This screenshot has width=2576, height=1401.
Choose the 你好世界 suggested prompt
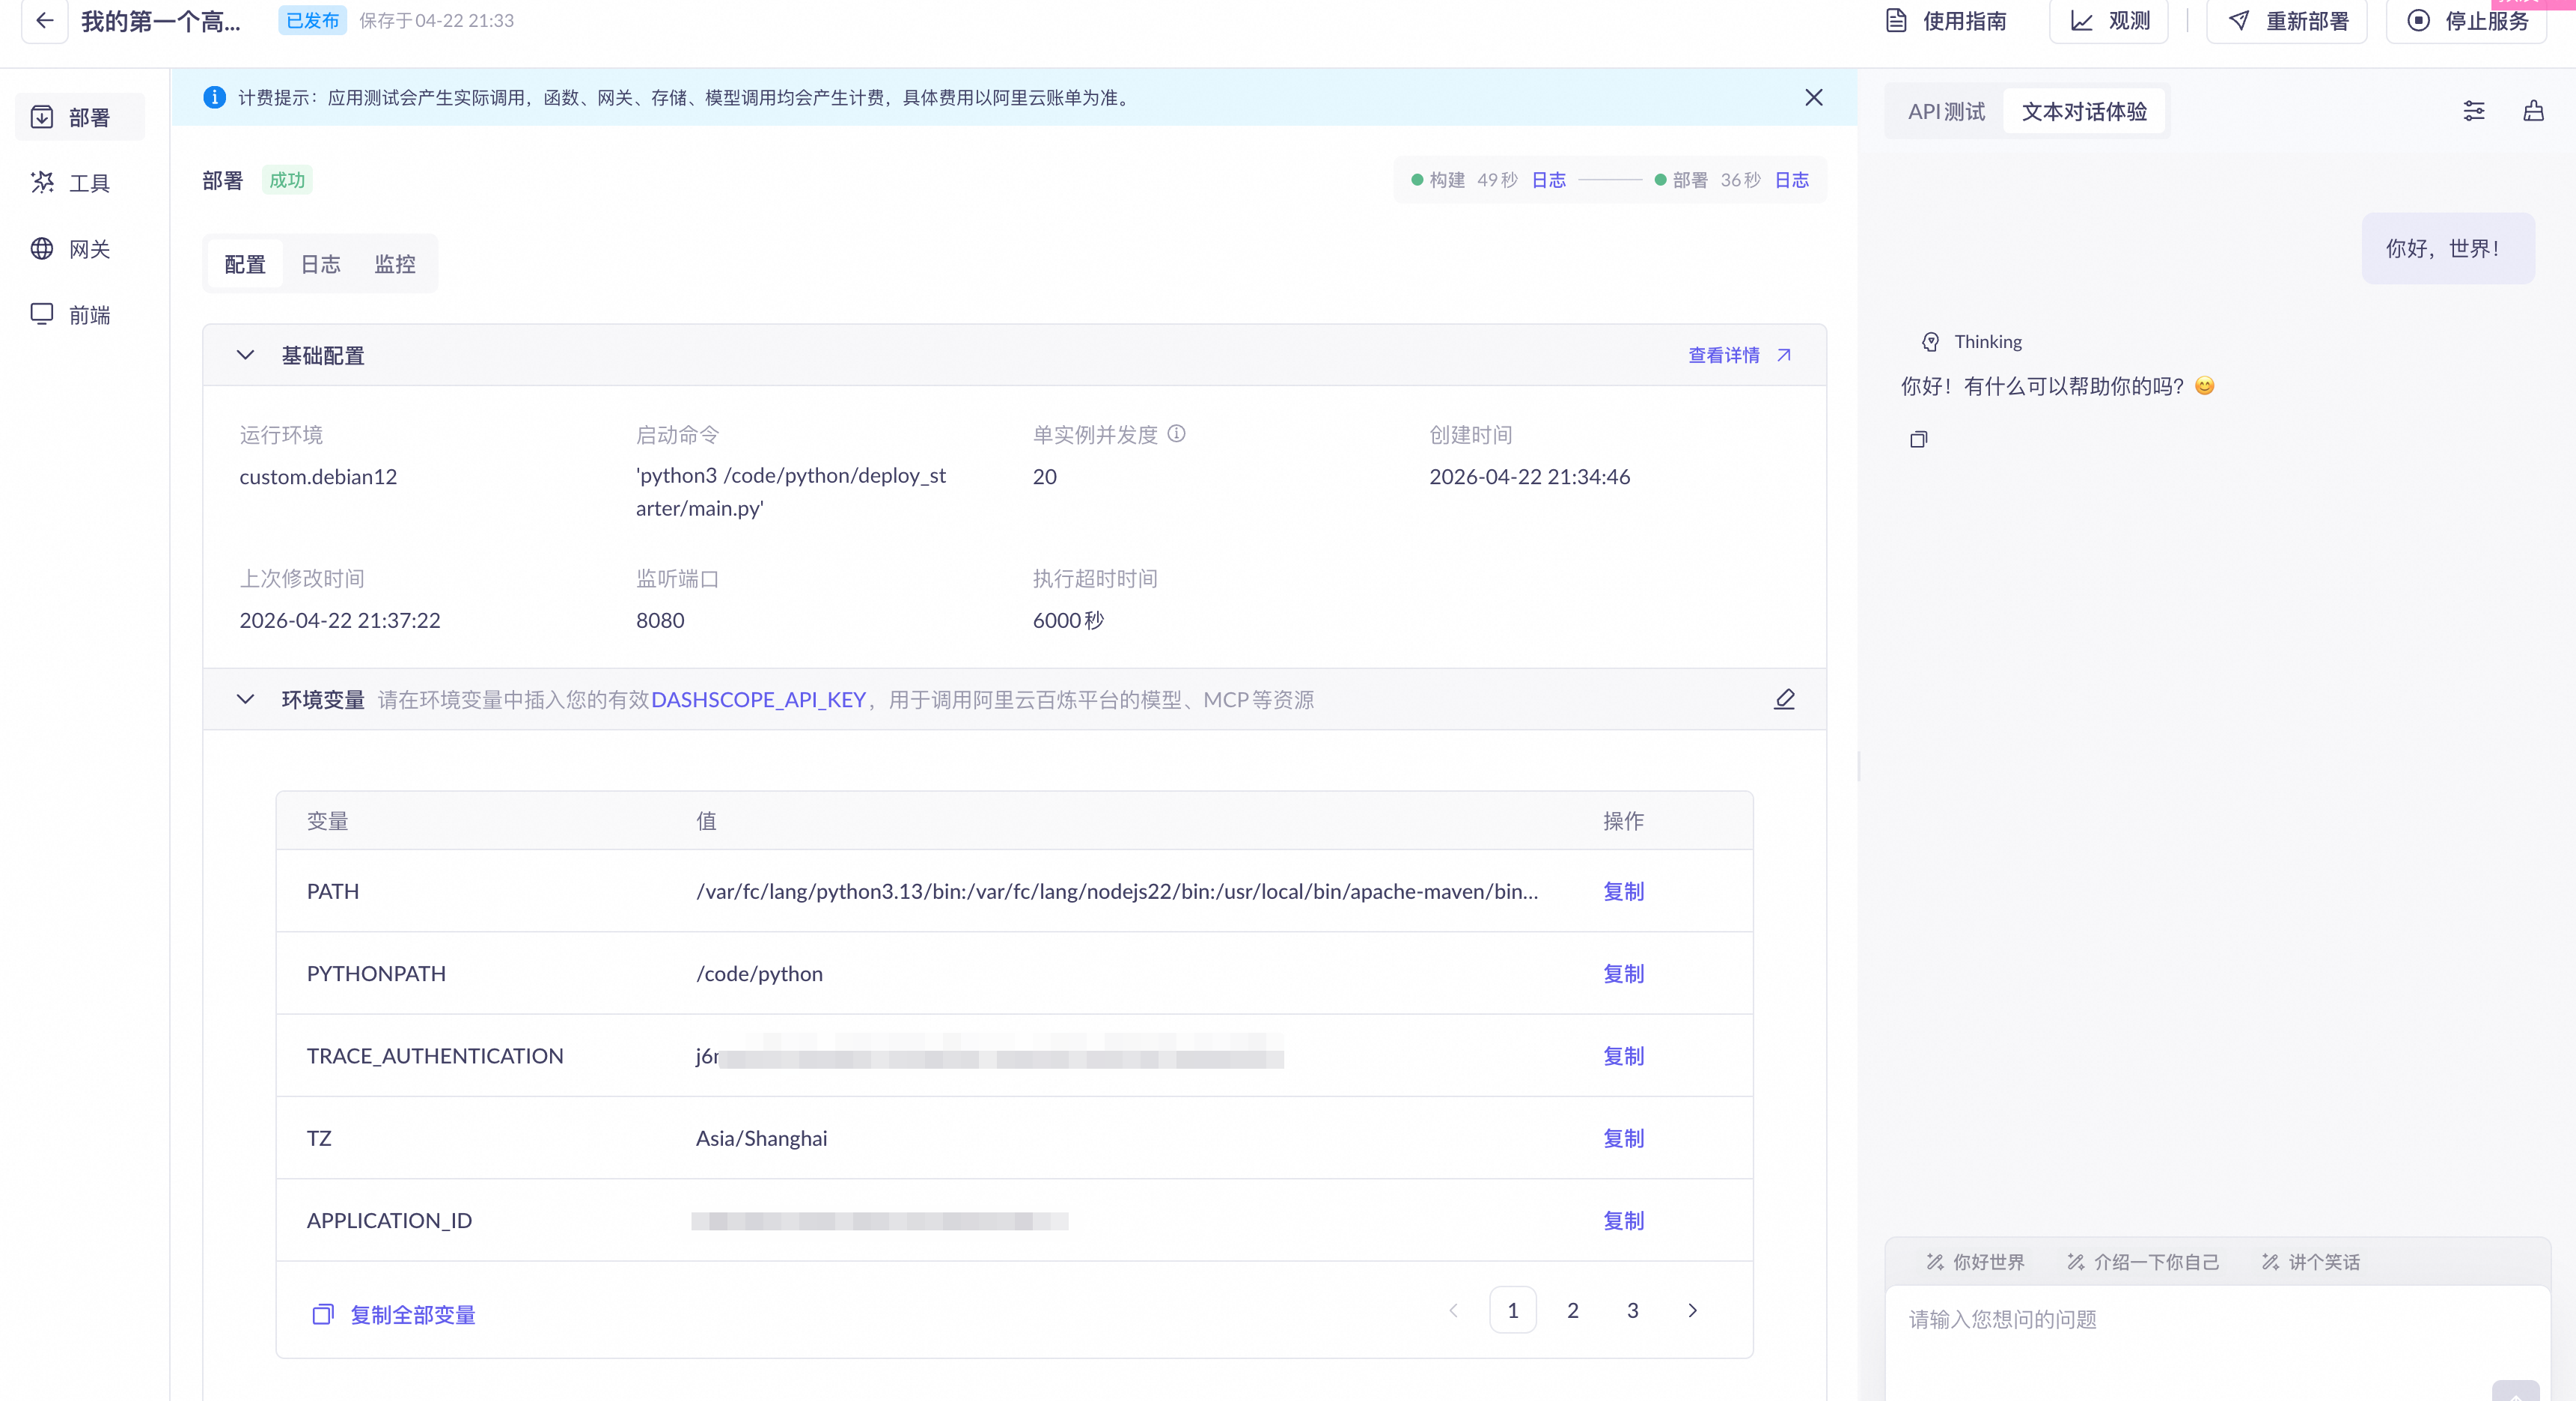(1976, 1262)
